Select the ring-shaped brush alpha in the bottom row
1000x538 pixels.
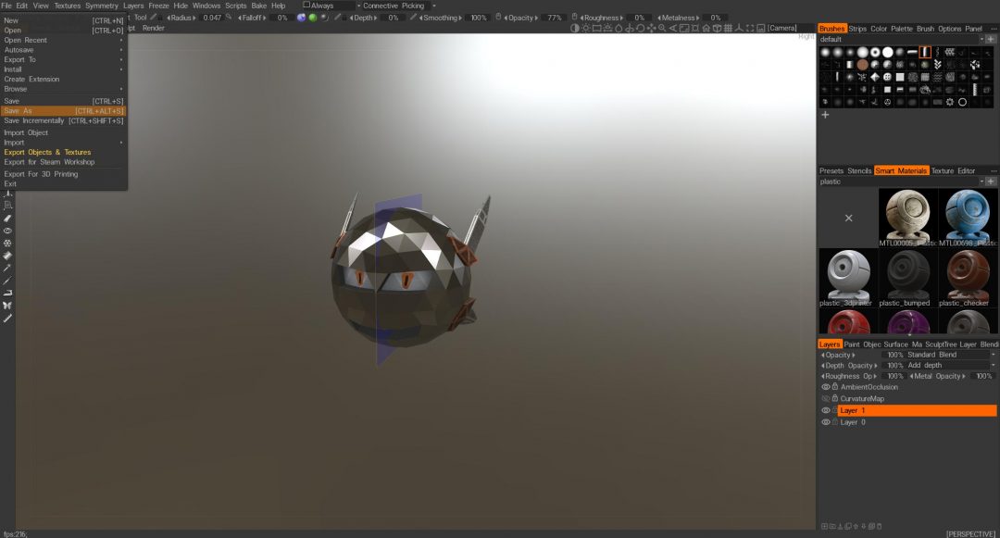[962, 102]
